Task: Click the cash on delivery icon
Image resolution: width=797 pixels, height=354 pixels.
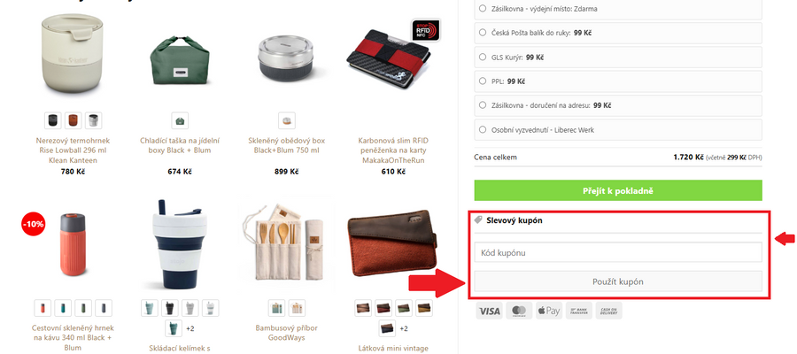Action: point(609,311)
